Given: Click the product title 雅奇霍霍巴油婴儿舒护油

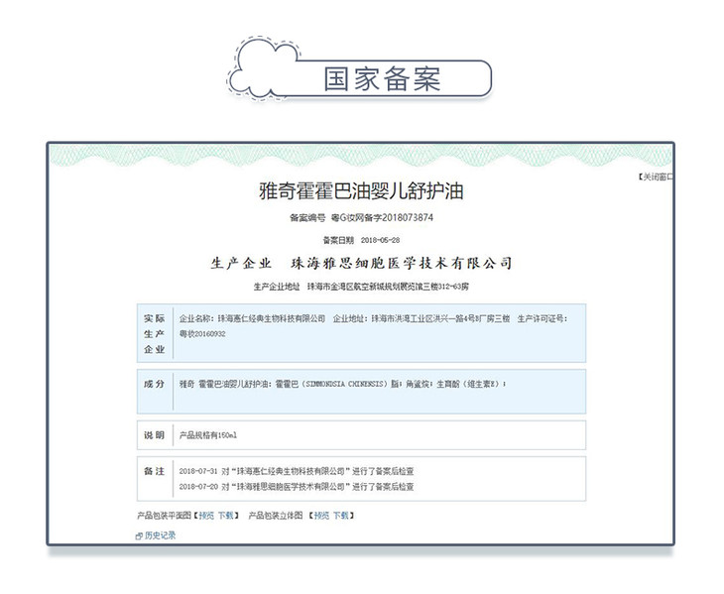Looking at the screenshot, I should tap(361, 188).
